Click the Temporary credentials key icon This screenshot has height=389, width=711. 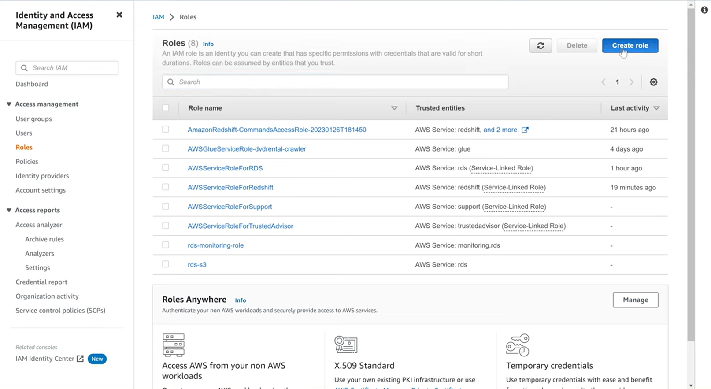pos(518,345)
